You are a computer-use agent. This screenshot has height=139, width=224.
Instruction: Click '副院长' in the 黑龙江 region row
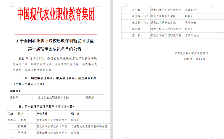[x=75, y=120]
